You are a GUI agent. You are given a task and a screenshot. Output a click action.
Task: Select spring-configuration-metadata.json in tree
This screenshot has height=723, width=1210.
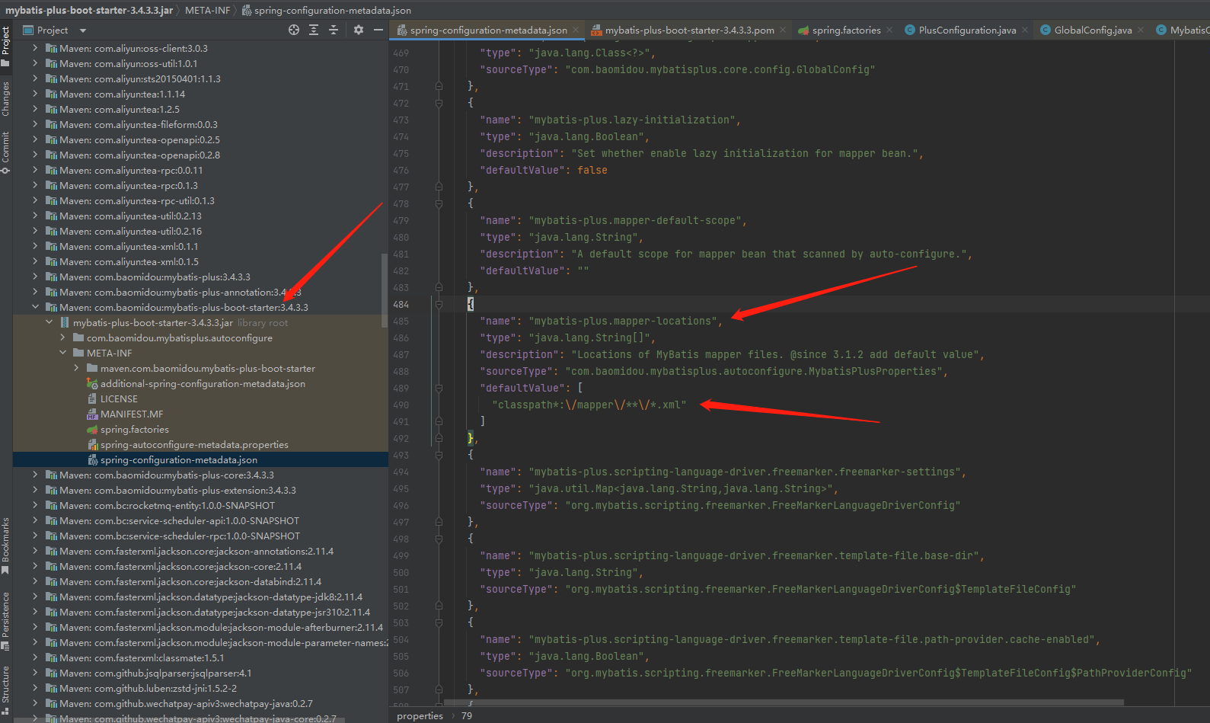(x=179, y=459)
